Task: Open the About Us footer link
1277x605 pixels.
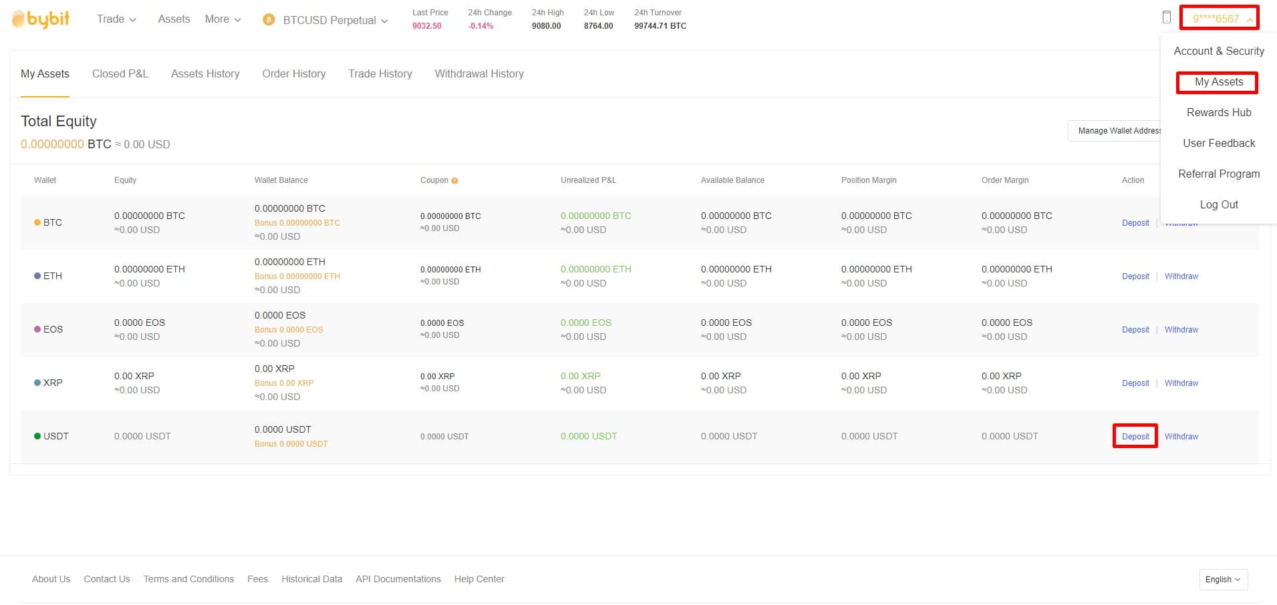Action: tap(51, 579)
